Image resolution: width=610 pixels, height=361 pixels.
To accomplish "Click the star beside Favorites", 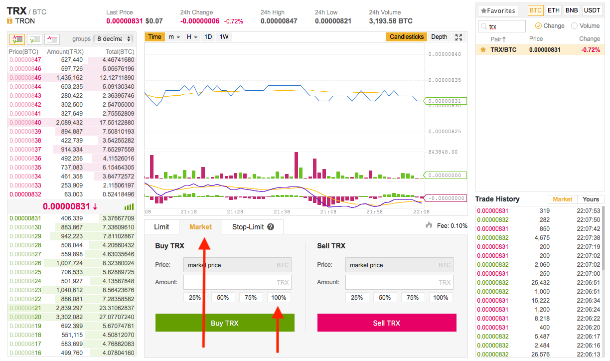I will click(x=483, y=10).
